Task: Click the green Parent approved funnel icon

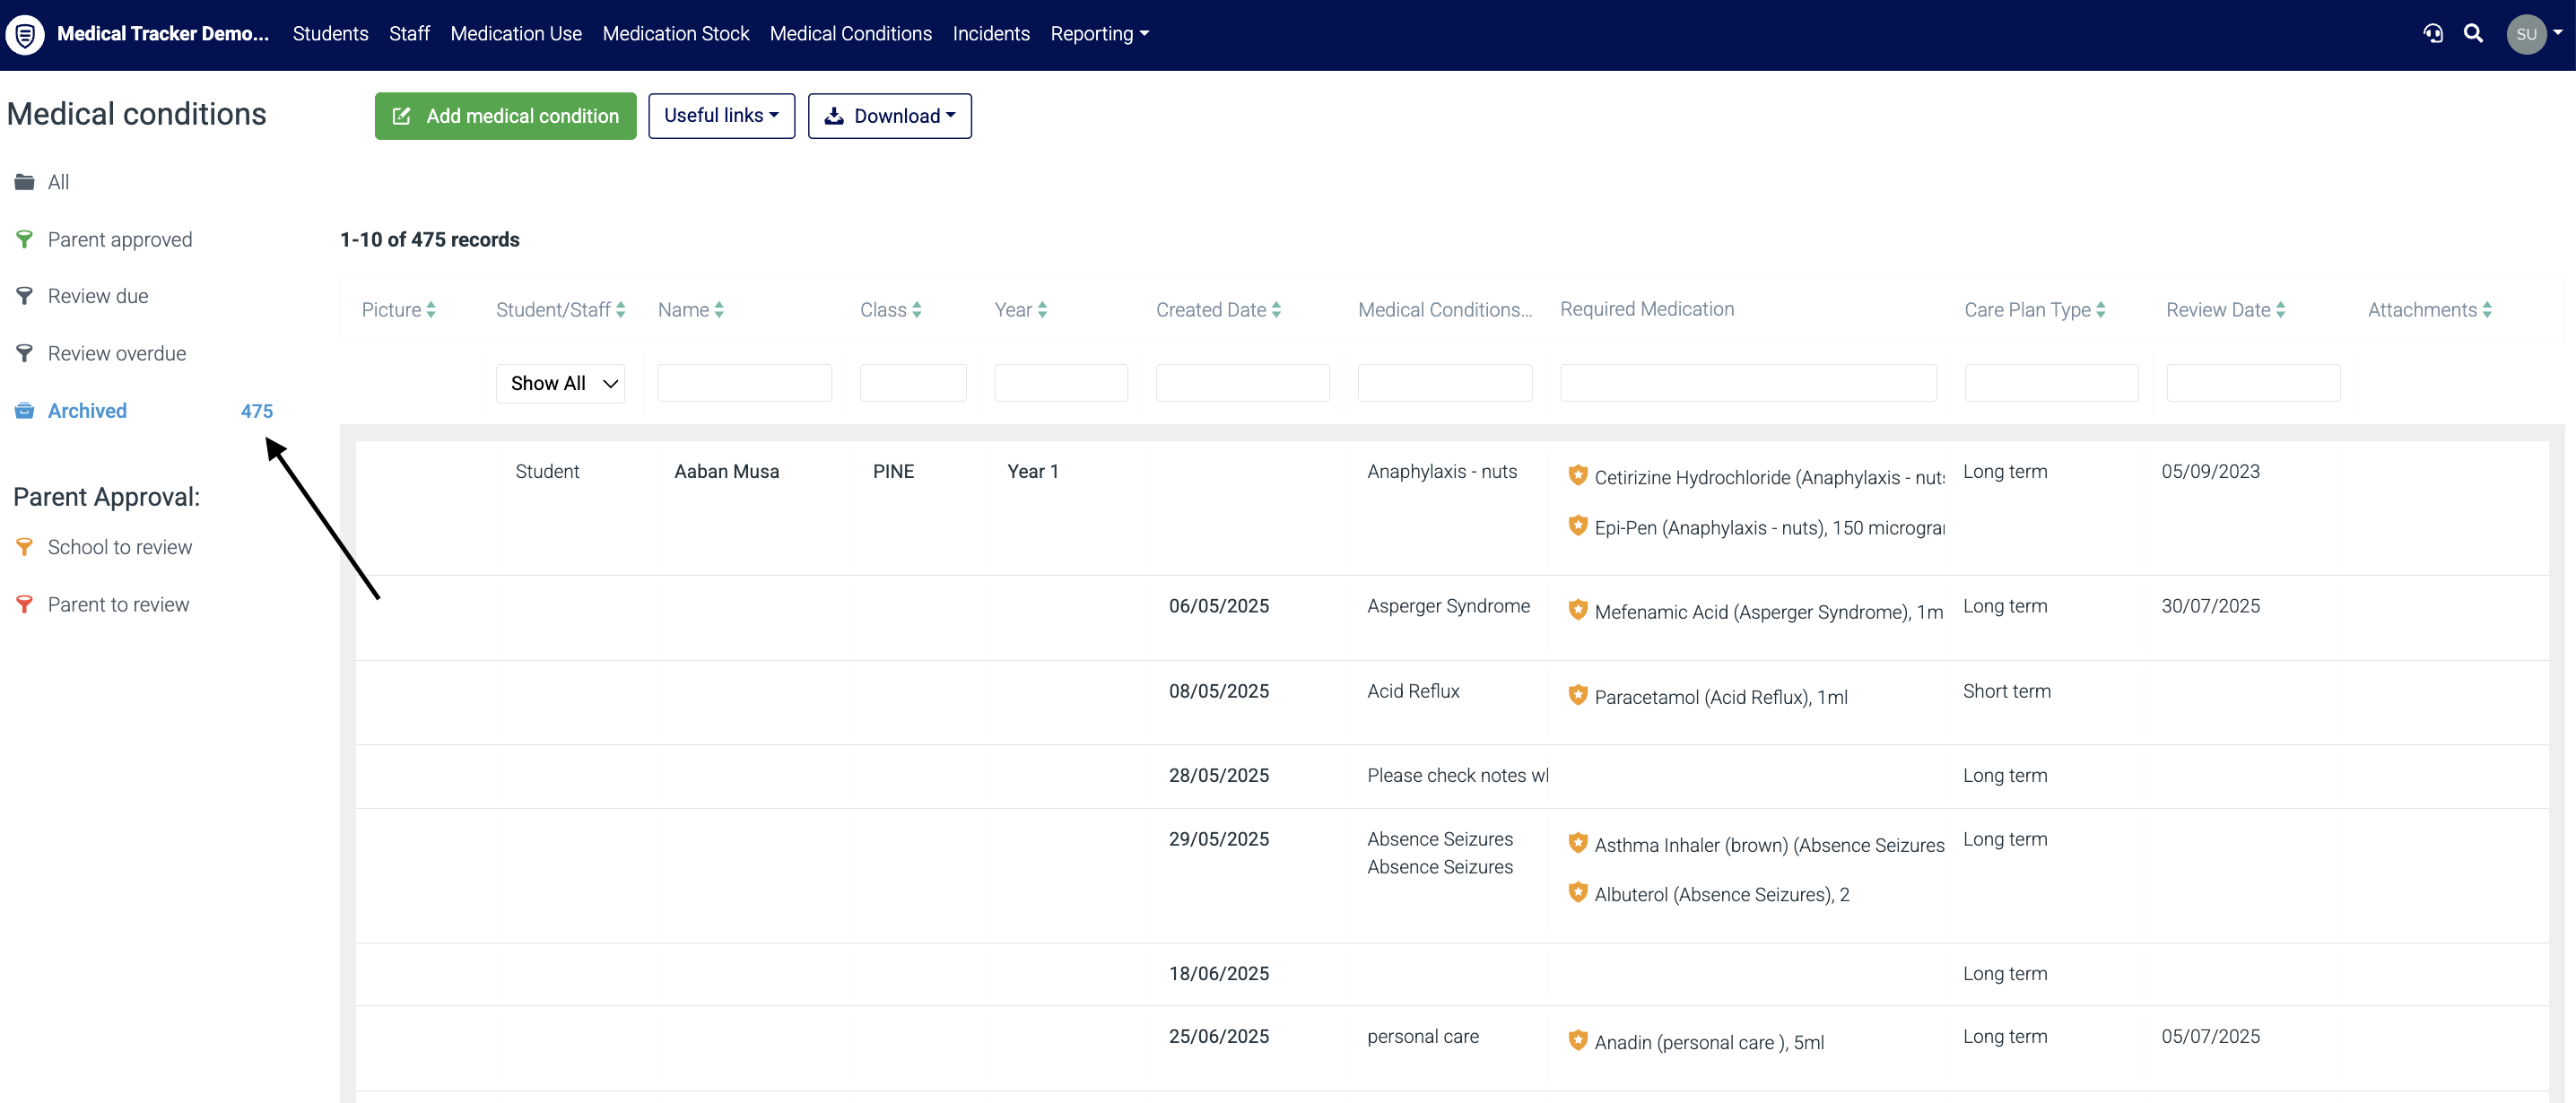Action: (x=24, y=240)
